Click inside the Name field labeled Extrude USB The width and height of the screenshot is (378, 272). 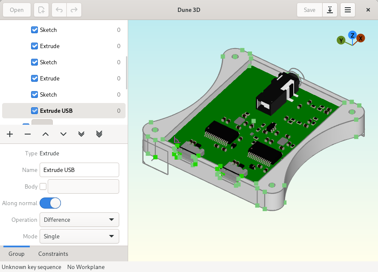click(x=79, y=170)
